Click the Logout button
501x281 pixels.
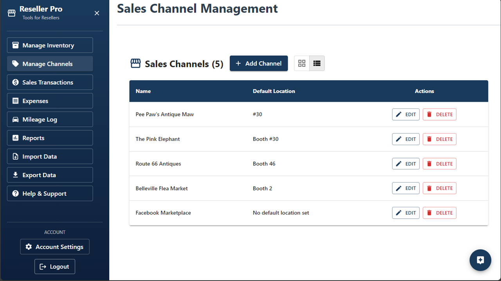pos(55,267)
